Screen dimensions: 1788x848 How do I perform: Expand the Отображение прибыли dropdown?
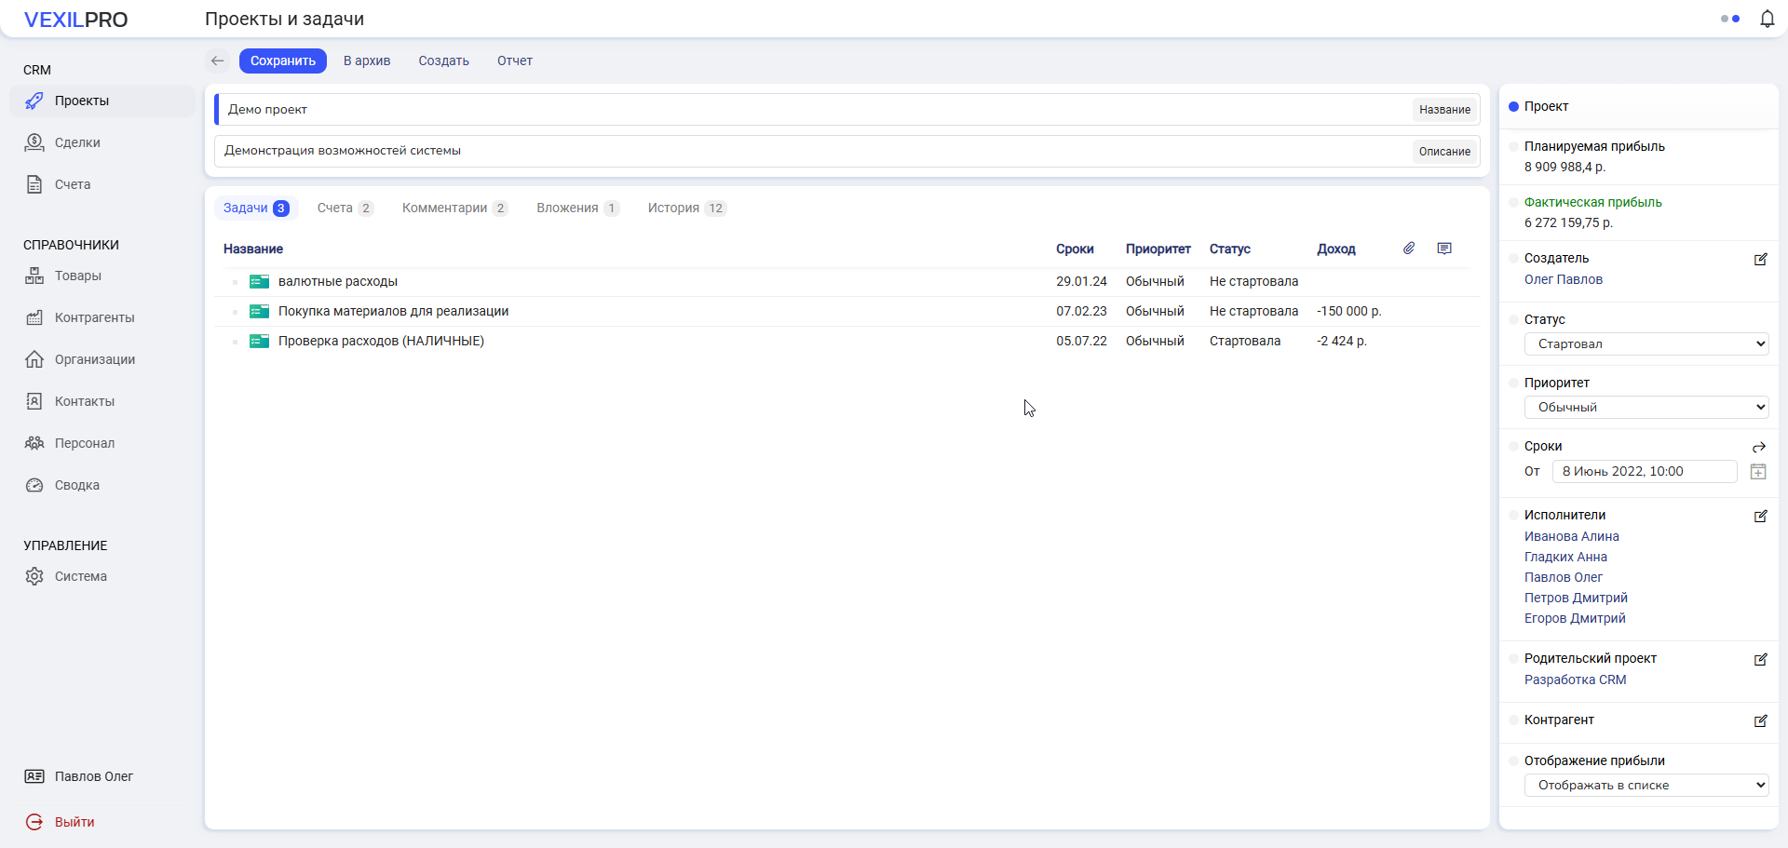point(1646,786)
